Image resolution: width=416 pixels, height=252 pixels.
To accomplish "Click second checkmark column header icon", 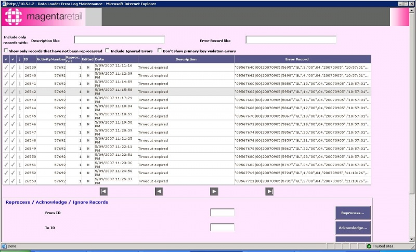I will tap(12, 59).
